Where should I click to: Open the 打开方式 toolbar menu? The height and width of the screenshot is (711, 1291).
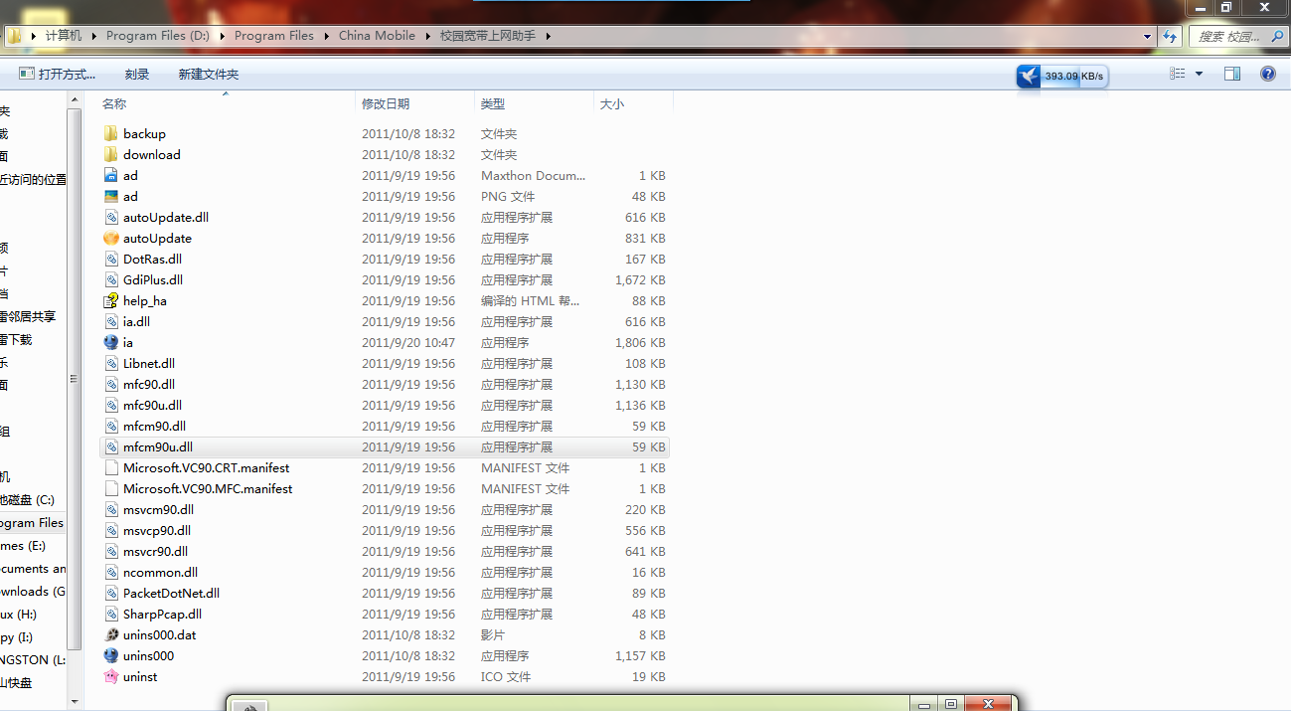coord(58,75)
